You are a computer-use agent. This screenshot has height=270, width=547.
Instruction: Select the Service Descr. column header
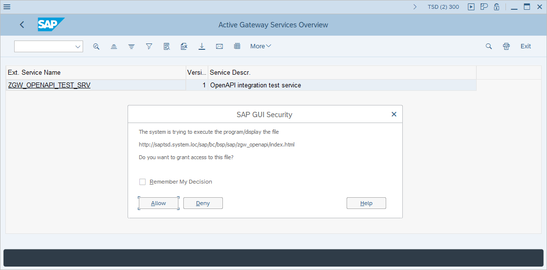tap(342, 72)
